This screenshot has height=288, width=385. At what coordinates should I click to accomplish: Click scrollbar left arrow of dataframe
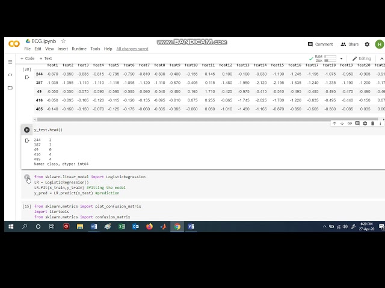pos(35,119)
